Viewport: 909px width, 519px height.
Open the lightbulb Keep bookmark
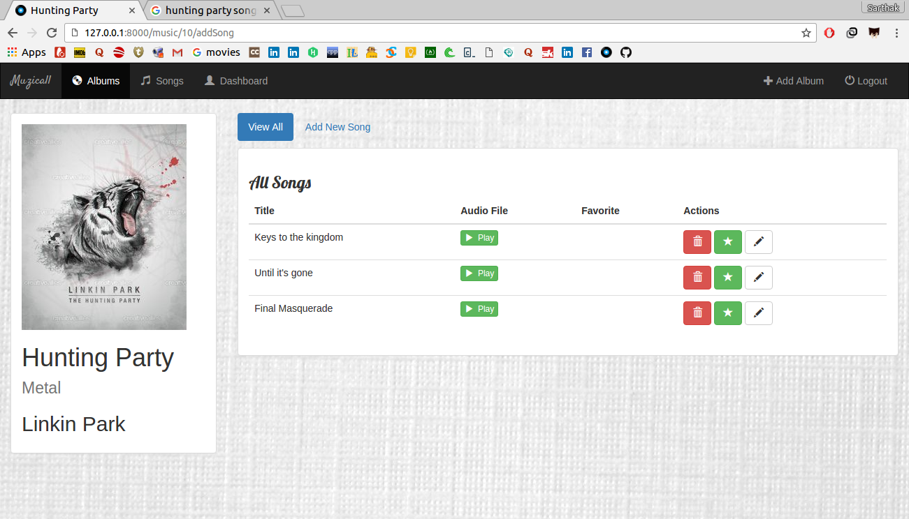pos(411,52)
